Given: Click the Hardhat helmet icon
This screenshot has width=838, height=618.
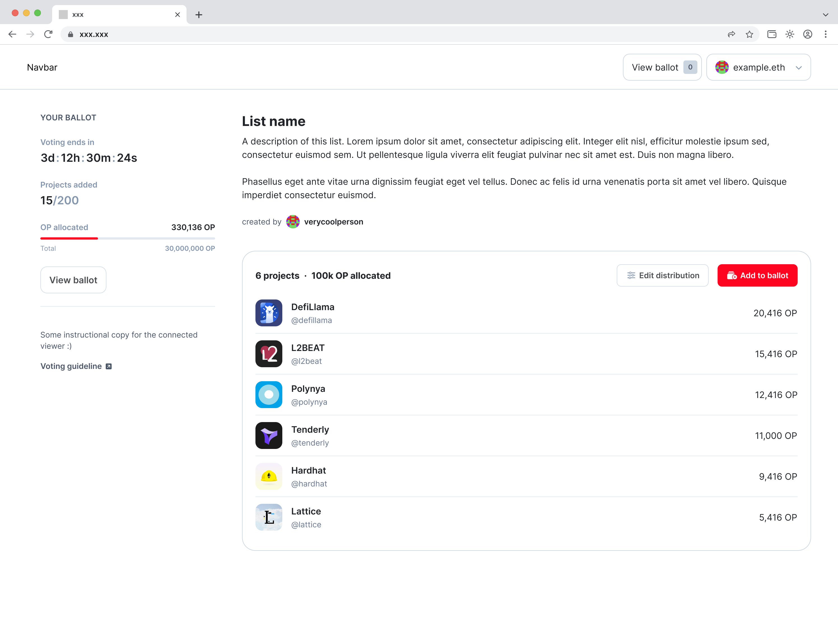Looking at the screenshot, I should pos(269,476).
